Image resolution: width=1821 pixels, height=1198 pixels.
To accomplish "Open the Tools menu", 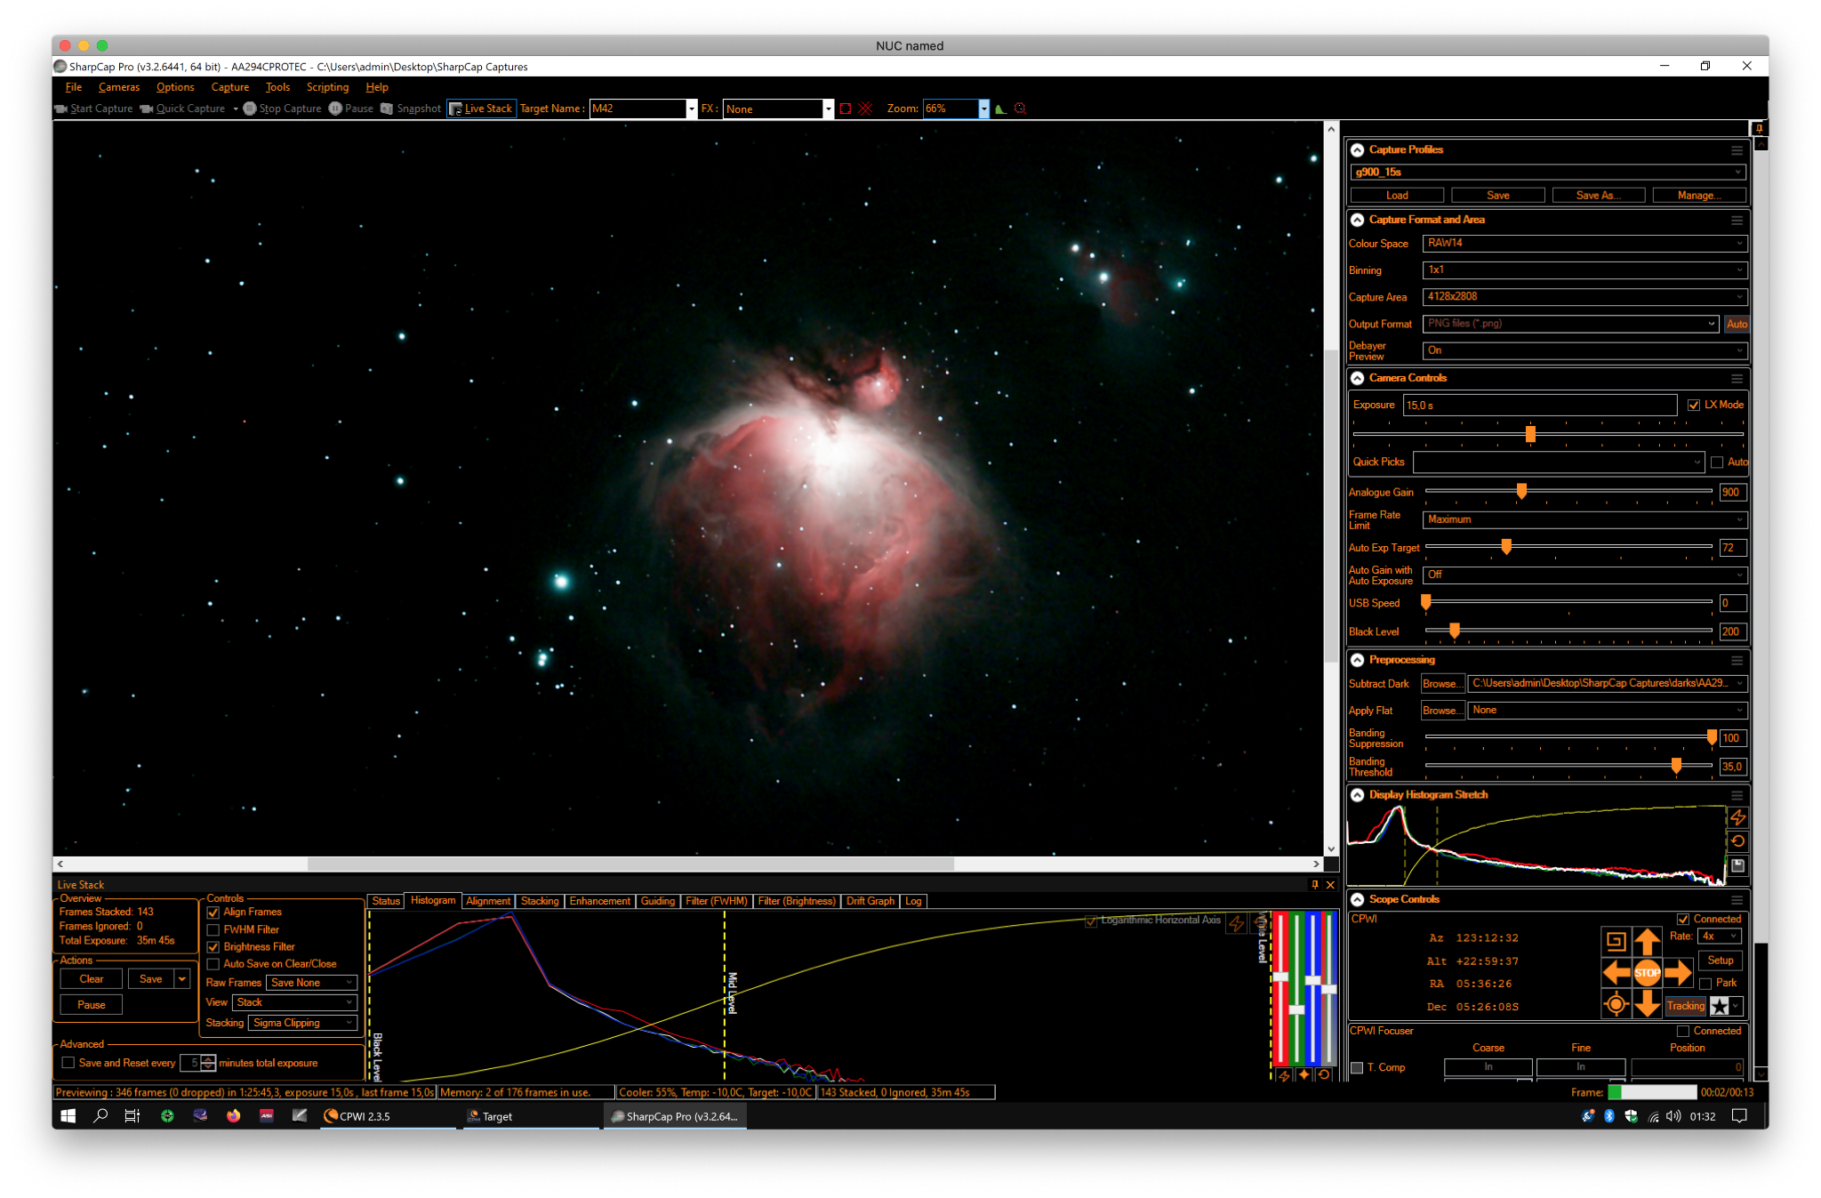I will tap(277, 87).
